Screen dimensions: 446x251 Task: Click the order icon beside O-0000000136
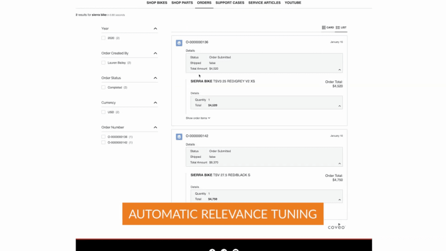[x=179, y=42]
